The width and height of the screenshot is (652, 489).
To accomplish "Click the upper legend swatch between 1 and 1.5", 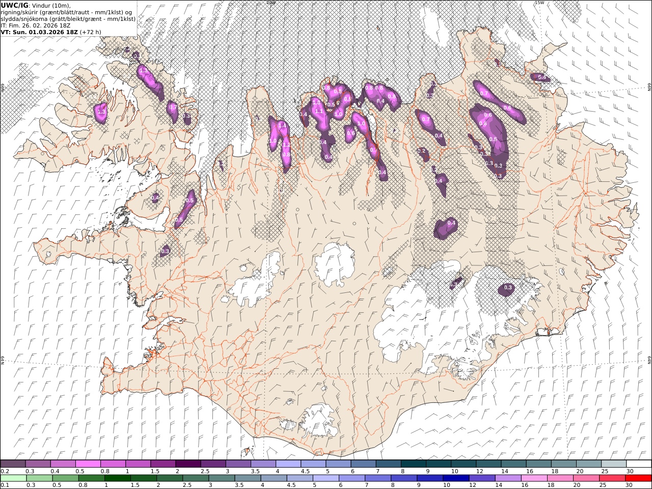I will [138, 464].
